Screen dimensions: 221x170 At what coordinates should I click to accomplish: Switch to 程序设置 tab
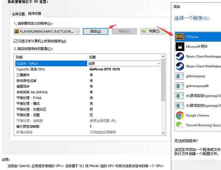35,14
